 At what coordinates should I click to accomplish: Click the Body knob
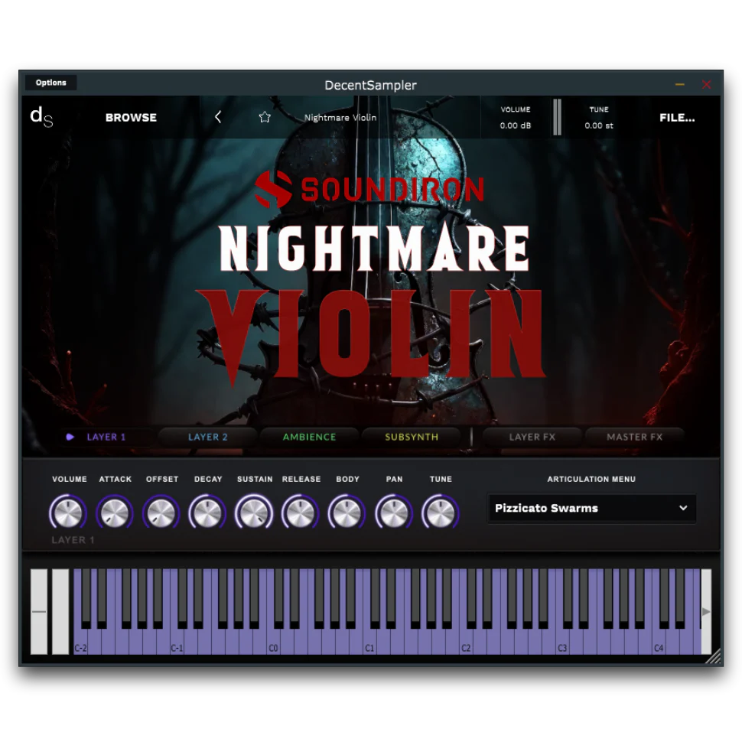[347, 512]
